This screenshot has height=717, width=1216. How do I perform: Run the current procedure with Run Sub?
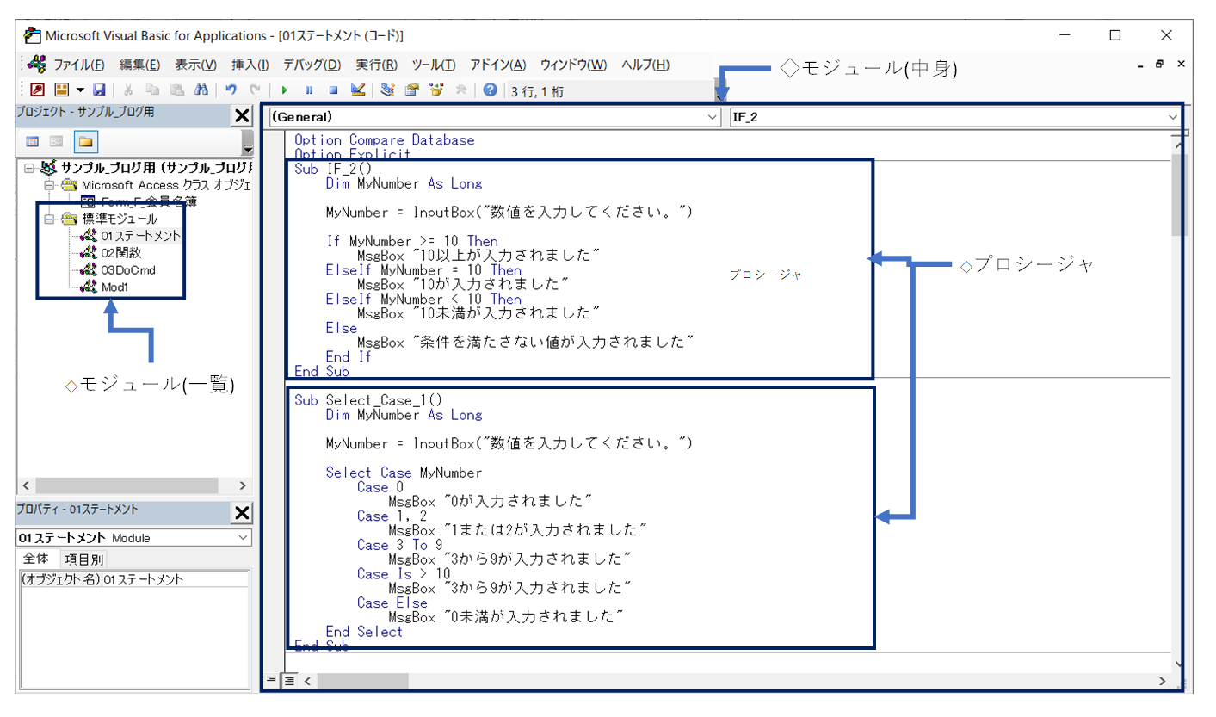tap(285, 90)
